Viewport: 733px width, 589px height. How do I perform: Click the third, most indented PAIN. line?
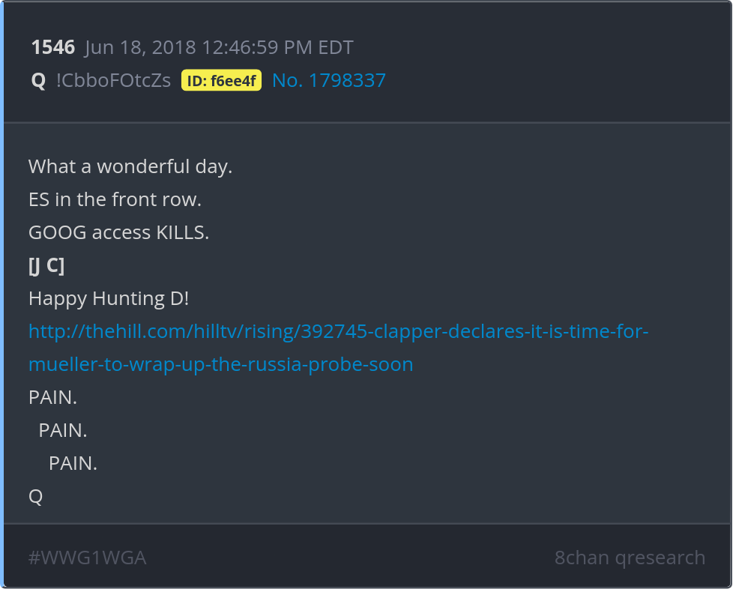click(x=73, y=463)
